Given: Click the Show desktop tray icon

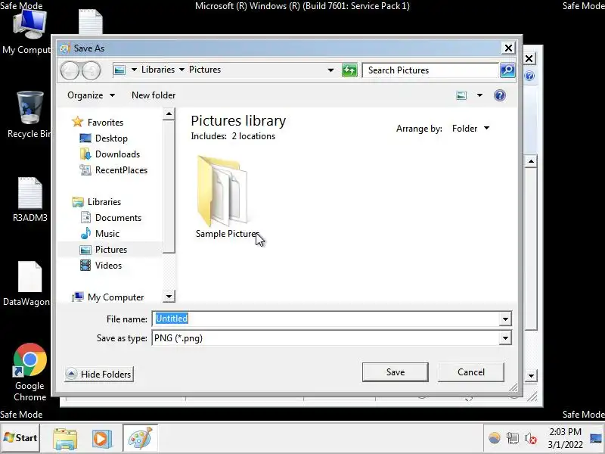Looking at the screenshot, I should click(x=597, y=439).
